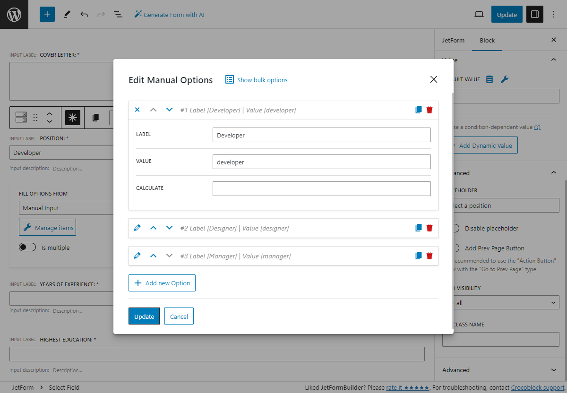Delete the Manager option with trash icon
Viewport: 567px width, 393px height.
(x=429, y=256)
